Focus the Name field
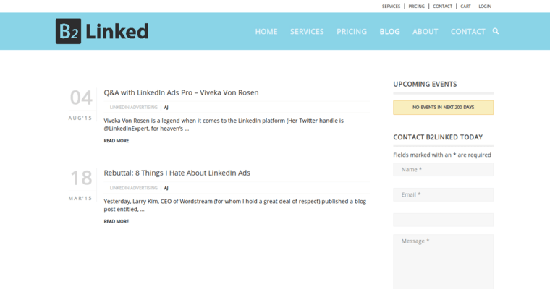This screenshot has width=550, height=289. (443, 169)
